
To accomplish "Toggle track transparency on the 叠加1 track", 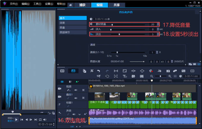I will (x=83, y=98).
